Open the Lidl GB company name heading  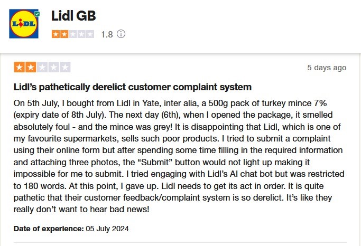click(x=73, y=16)
